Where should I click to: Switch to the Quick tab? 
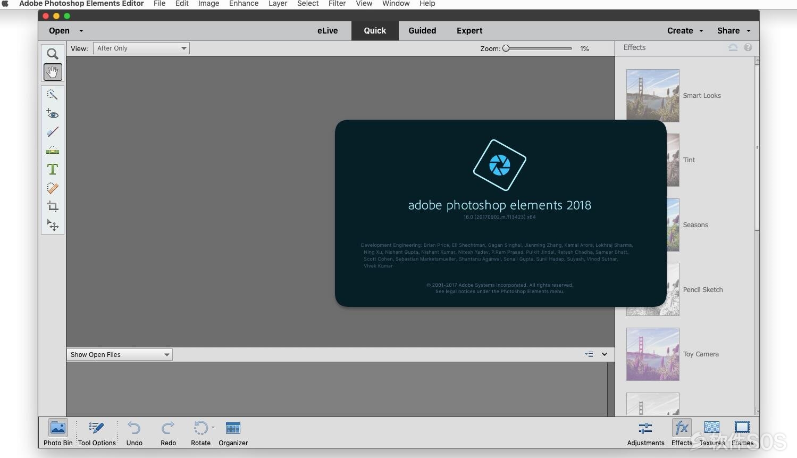tap(375, 31)
